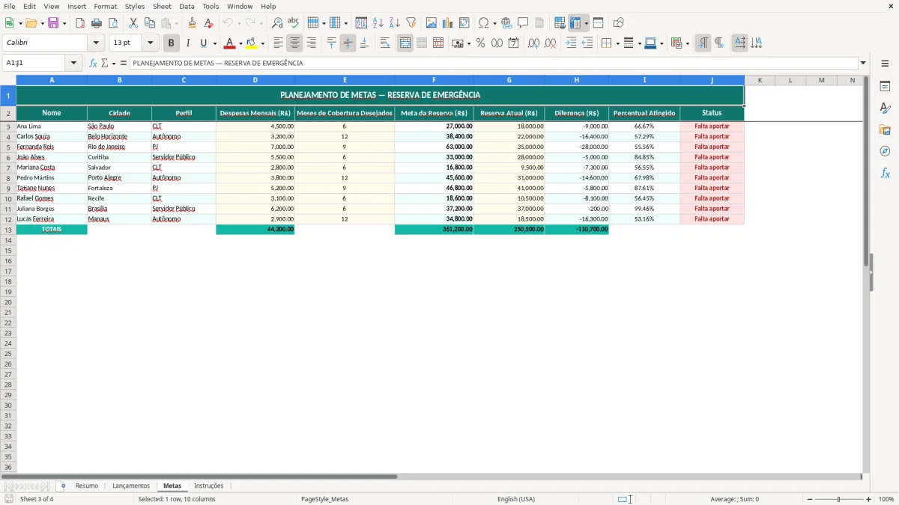The image size is (899, 505).
Task: Open the Calibri font name dropdown
Action: click(x=96, y=43)
